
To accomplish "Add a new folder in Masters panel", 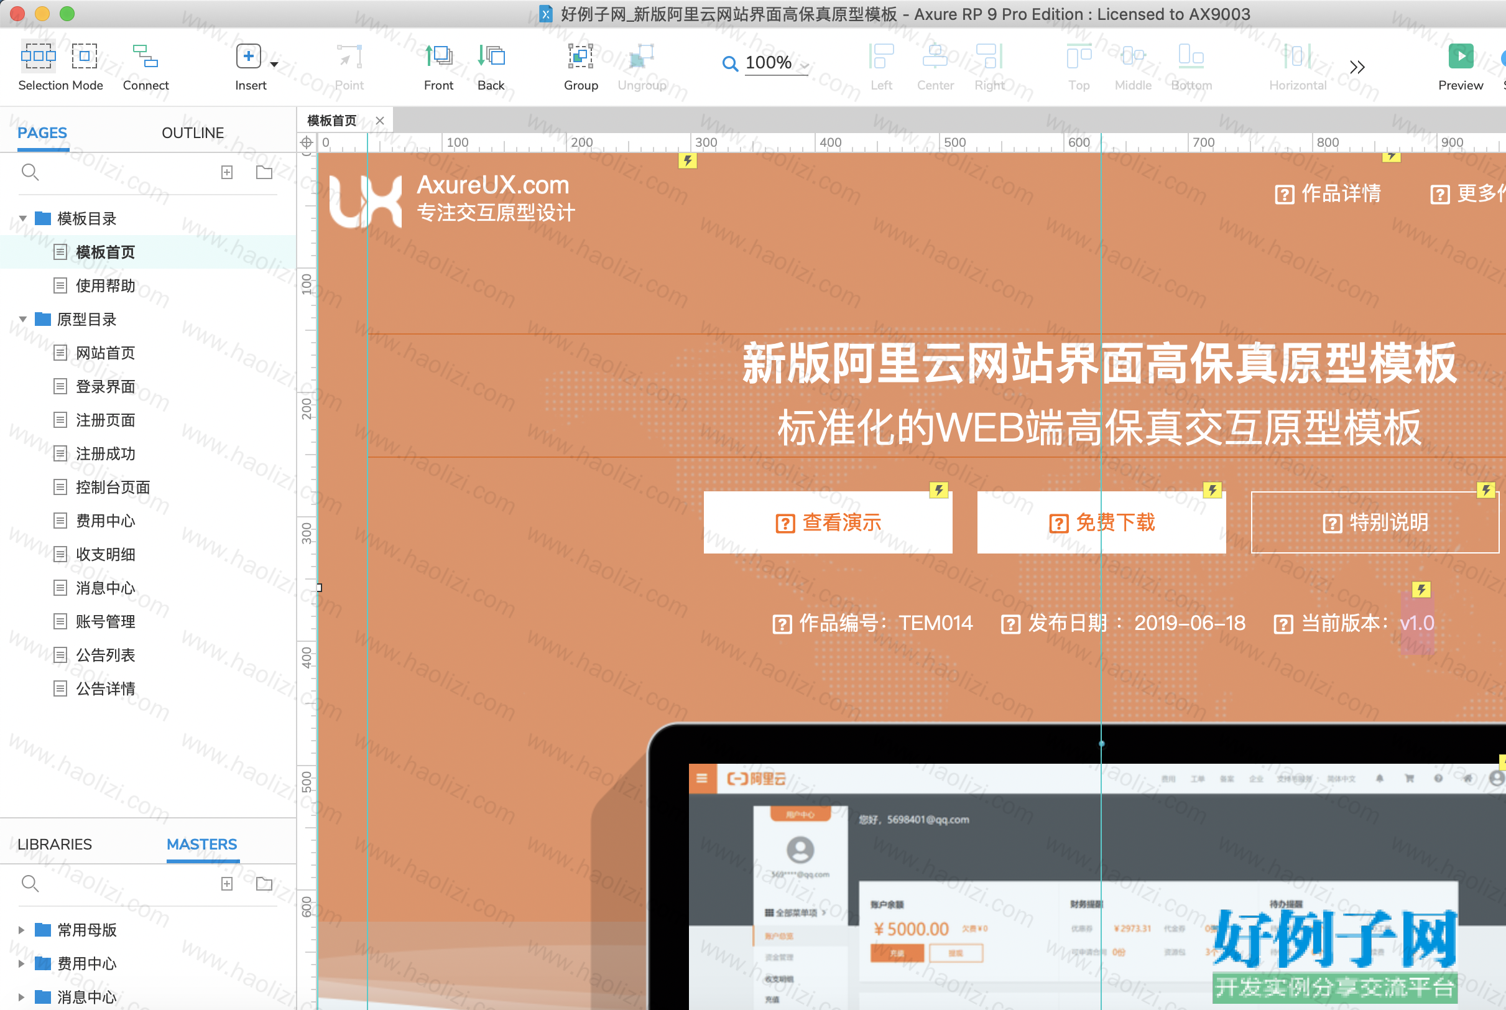I will coord(265,883).
